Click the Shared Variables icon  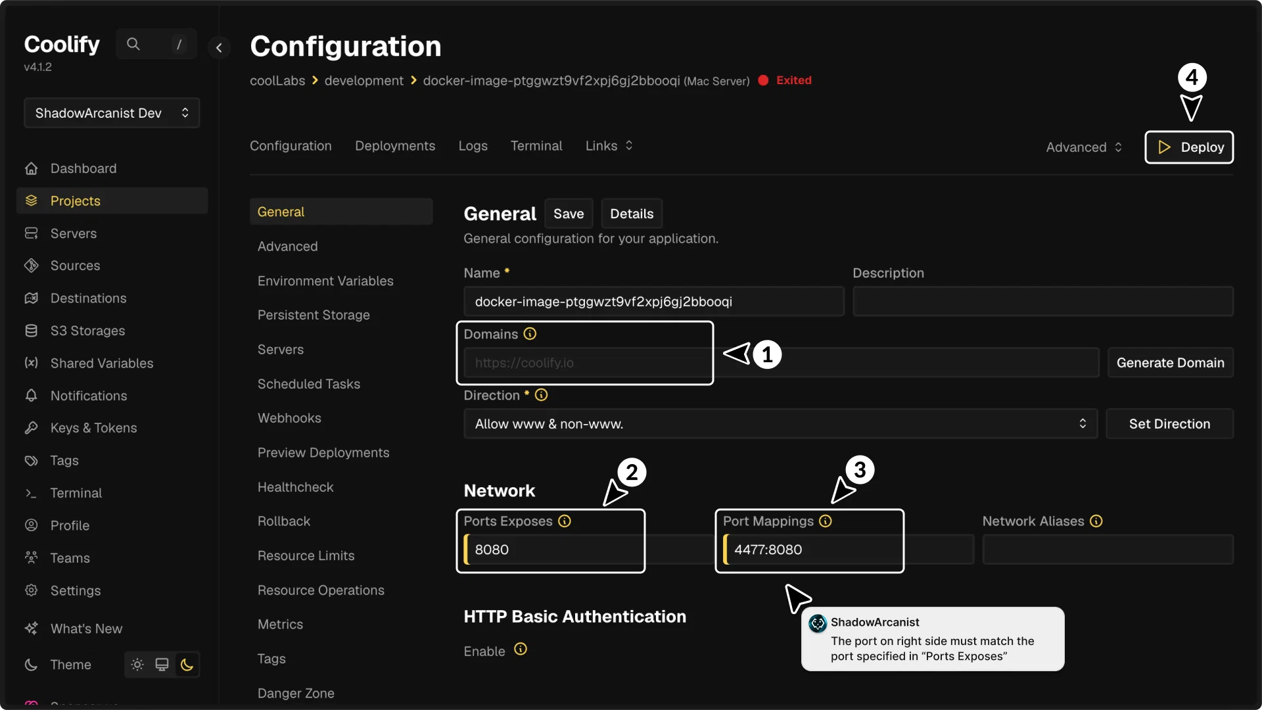pos(31,363)
